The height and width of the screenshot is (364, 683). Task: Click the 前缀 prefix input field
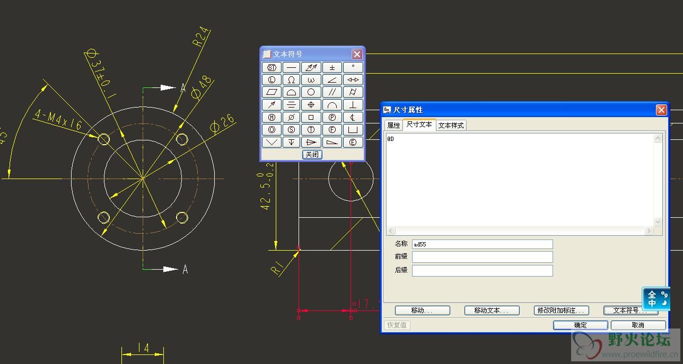482,257
